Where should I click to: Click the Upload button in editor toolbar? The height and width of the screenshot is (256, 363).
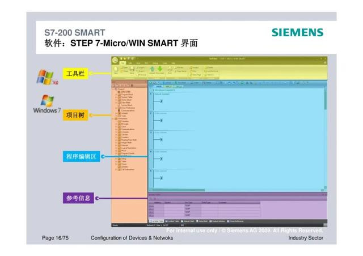point(167,83)
